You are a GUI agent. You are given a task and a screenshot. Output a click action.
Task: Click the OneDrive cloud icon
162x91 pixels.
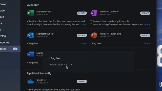point(30,81)
